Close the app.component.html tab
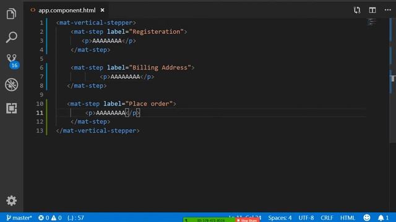Viewport: 396px width, 222px height. (102, 10)
